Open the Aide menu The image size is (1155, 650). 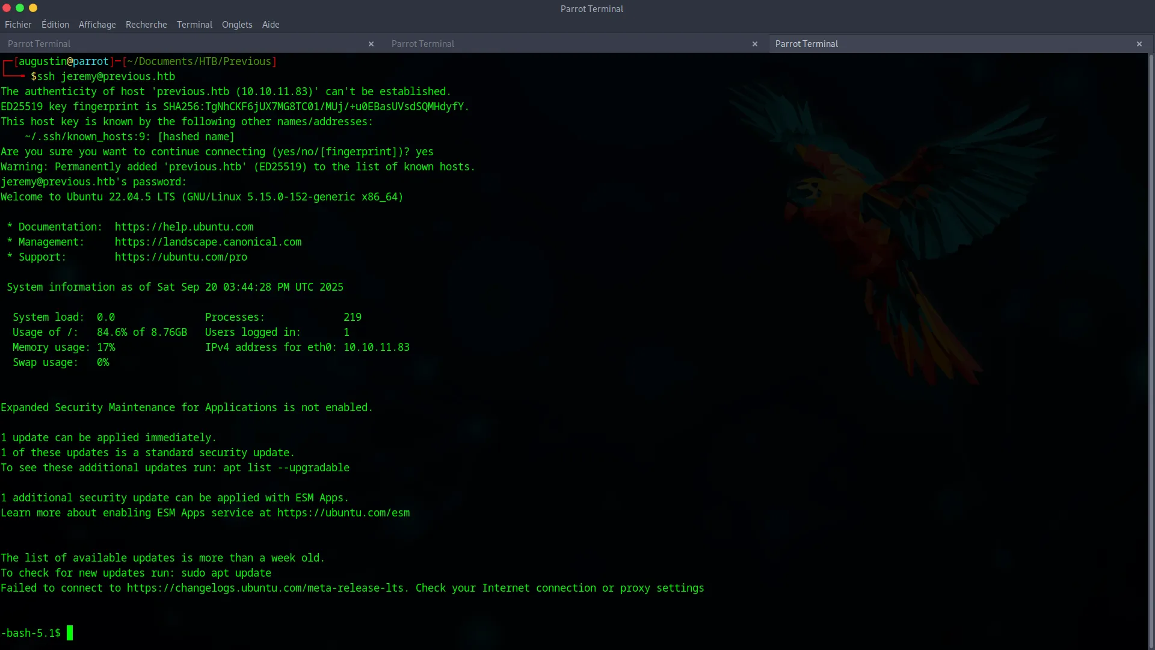(x=271, y=25)
